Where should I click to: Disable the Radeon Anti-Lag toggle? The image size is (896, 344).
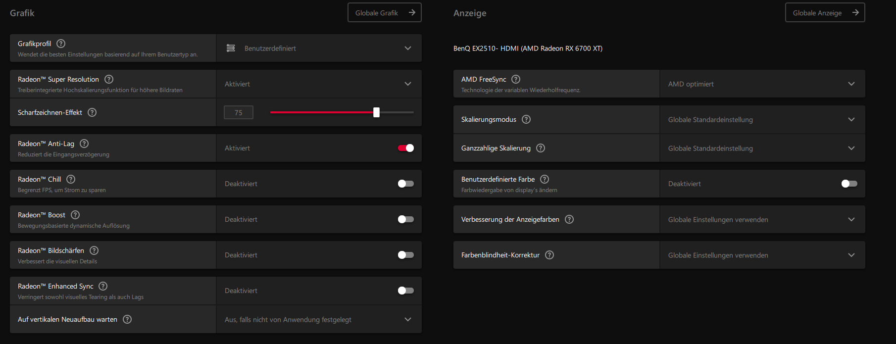click(x=406, y=148)
